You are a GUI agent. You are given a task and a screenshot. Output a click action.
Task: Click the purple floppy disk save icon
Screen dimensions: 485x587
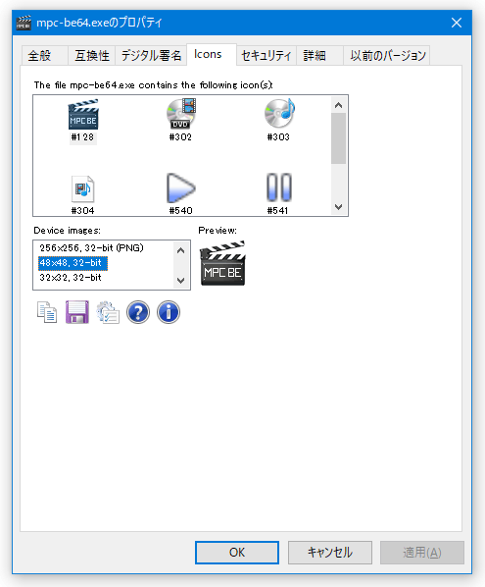[77, 312]
